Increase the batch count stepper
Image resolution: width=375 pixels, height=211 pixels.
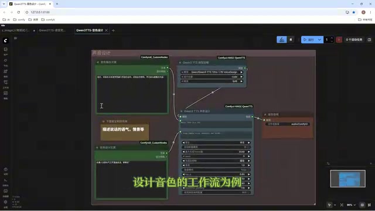(332, 38)
